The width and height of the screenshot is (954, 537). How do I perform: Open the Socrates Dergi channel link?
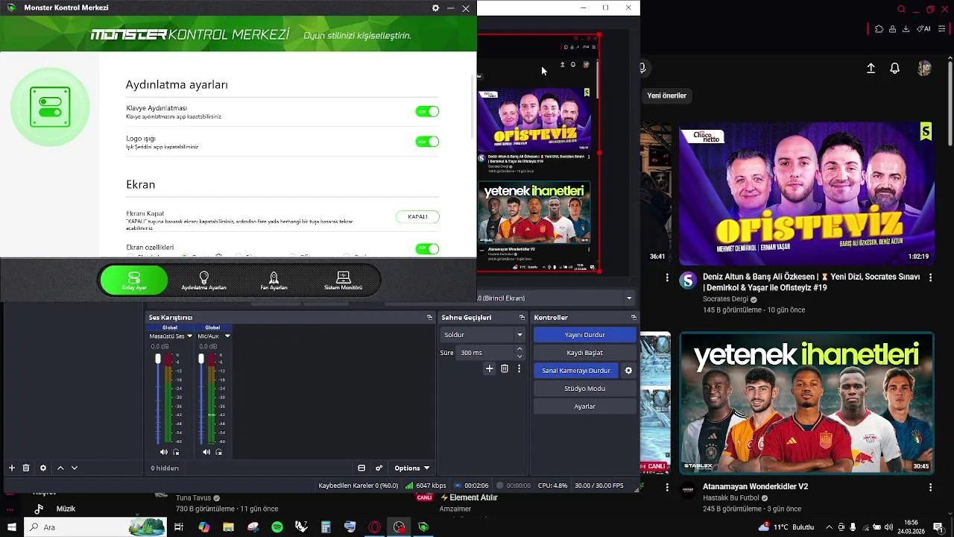pyautogui.click(x=725, y=299)
